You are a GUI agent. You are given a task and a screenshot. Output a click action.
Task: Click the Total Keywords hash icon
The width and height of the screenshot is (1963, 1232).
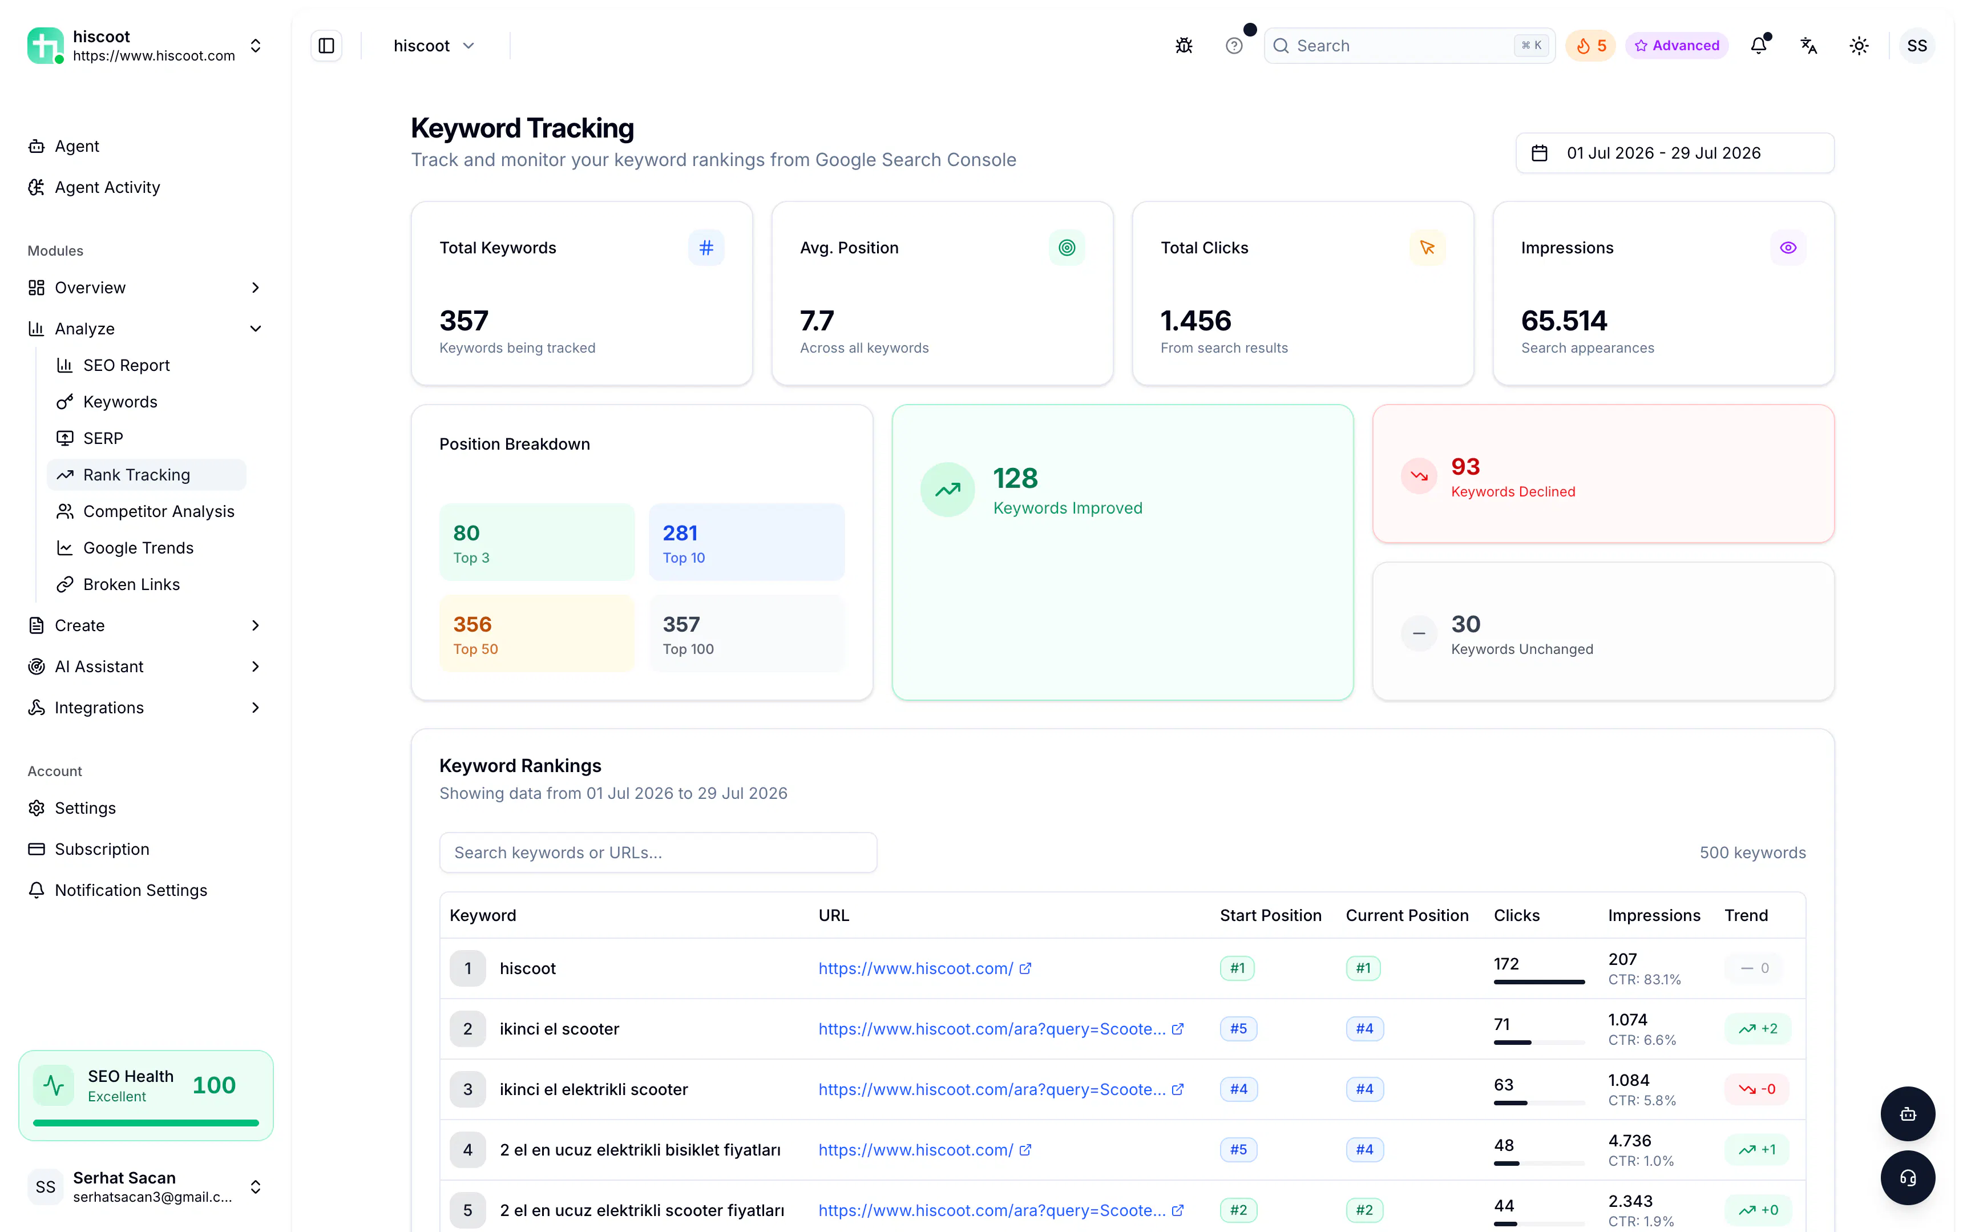[706, 248]
